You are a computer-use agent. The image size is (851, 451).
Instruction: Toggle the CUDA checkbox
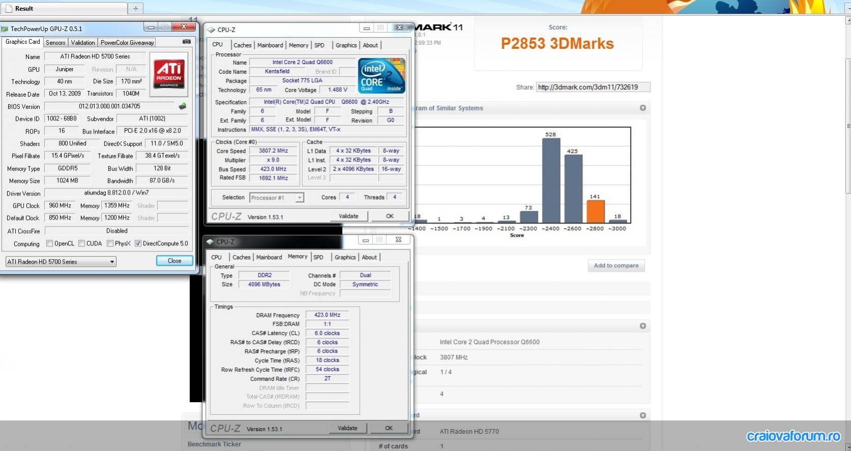(81, 243)
